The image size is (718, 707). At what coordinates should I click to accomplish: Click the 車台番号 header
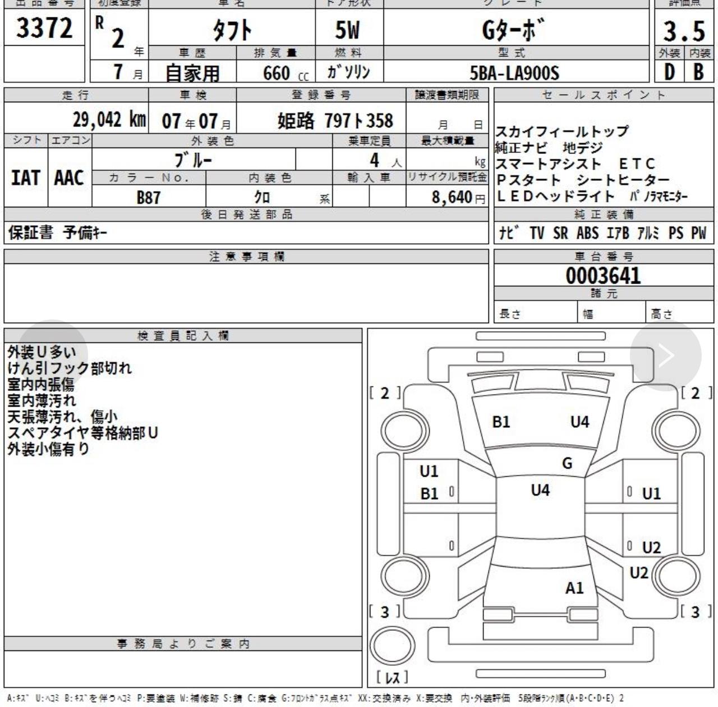(x=604, y=257)
